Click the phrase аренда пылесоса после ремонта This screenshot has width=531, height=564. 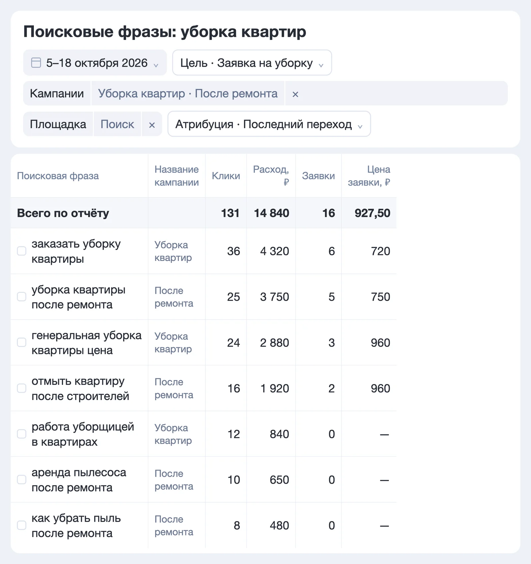pos(79,480)
